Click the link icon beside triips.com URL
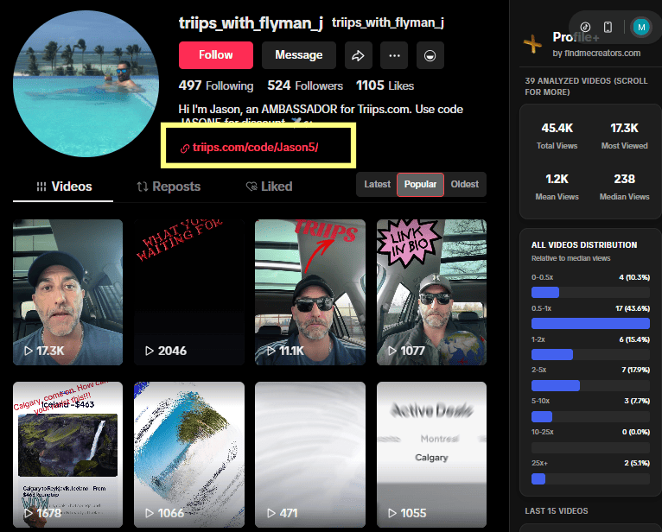 184,148
